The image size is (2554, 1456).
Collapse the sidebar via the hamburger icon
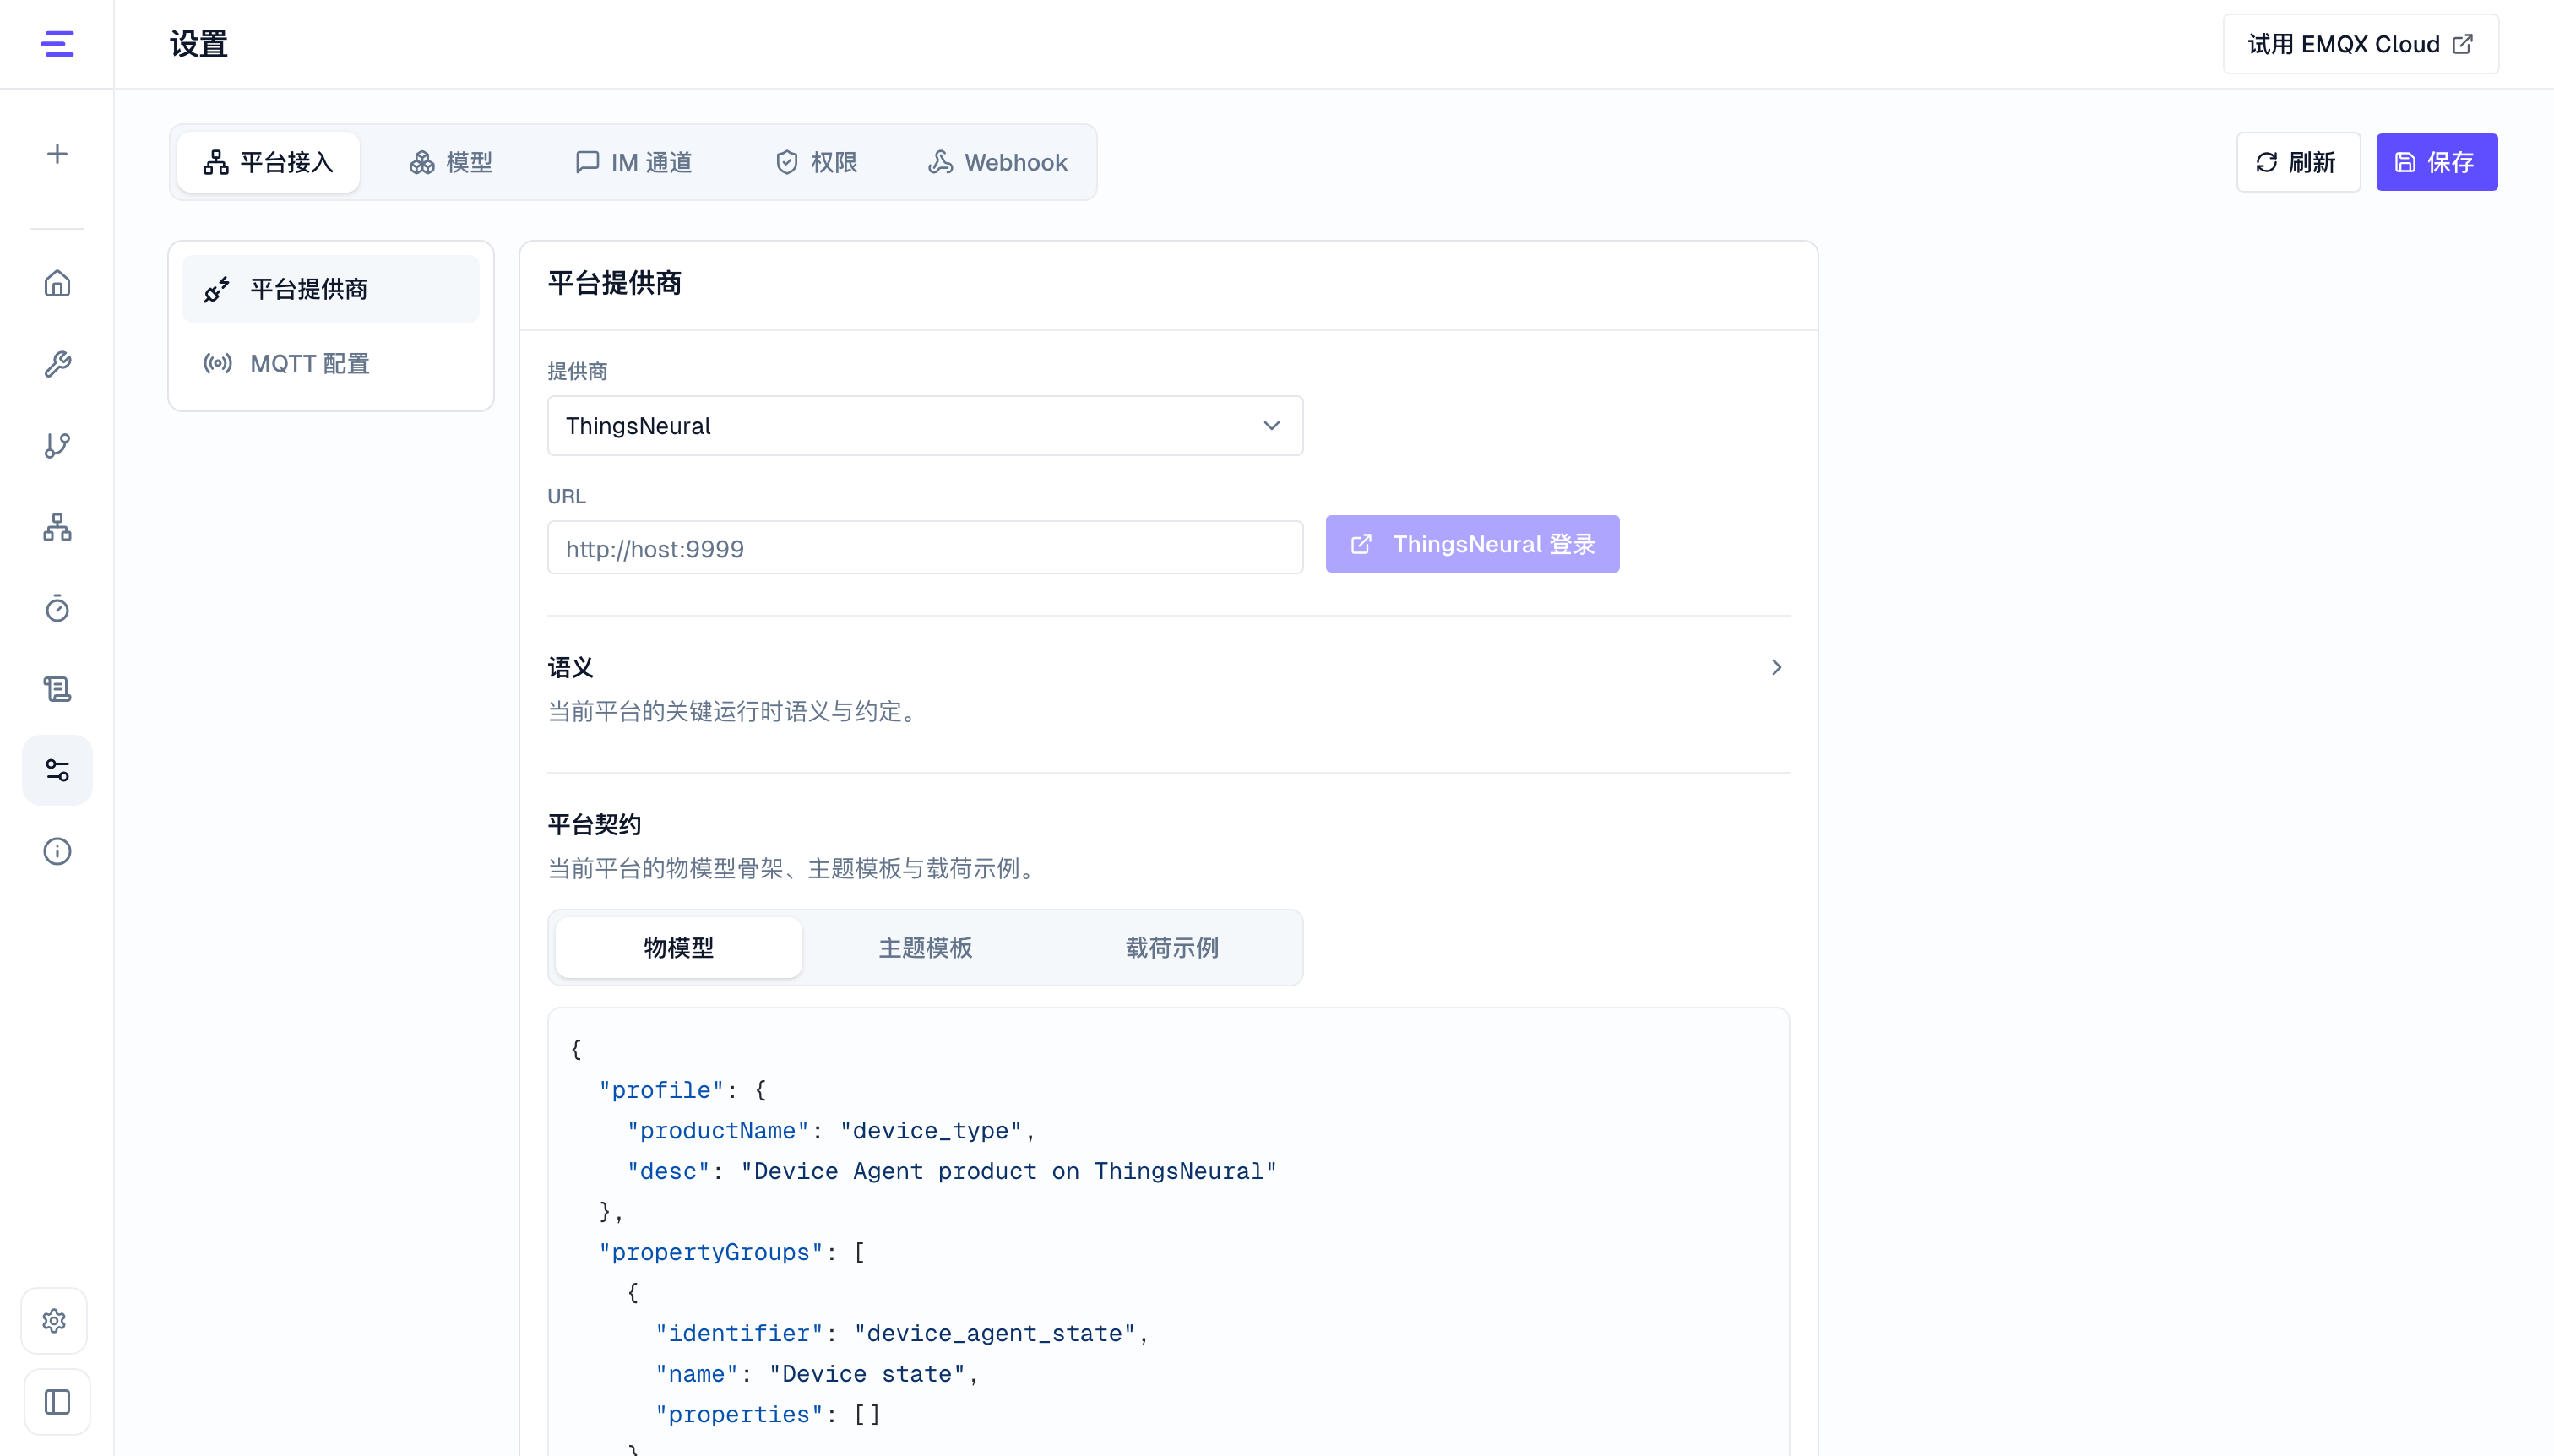pyautogui.click(x=57, y=44)
